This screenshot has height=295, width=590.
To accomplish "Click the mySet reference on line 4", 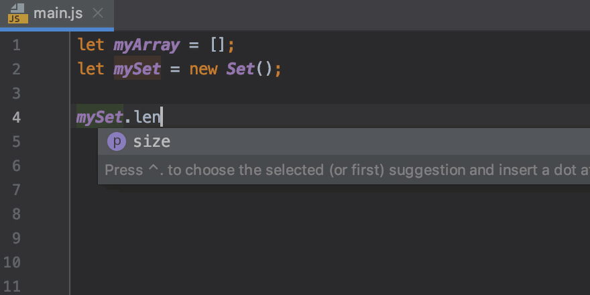I will pos(100,117).
